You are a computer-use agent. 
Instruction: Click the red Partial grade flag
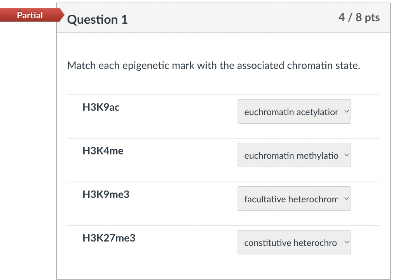[30, 15]
